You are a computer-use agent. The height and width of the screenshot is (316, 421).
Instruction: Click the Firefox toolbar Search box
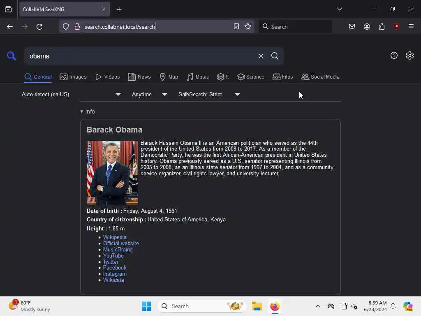(295, 27)
